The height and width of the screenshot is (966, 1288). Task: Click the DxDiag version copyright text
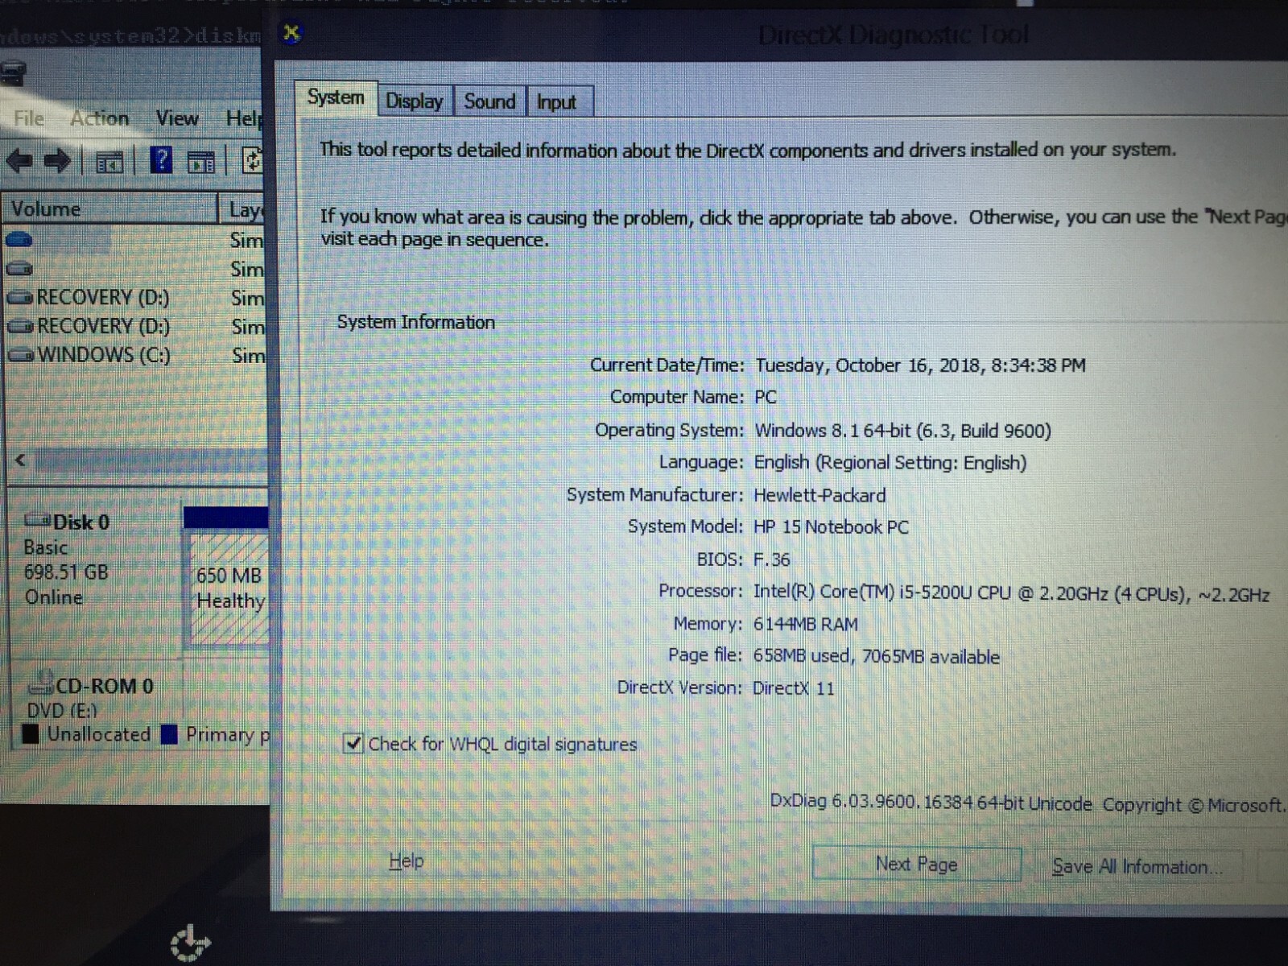pos(1027,803)
